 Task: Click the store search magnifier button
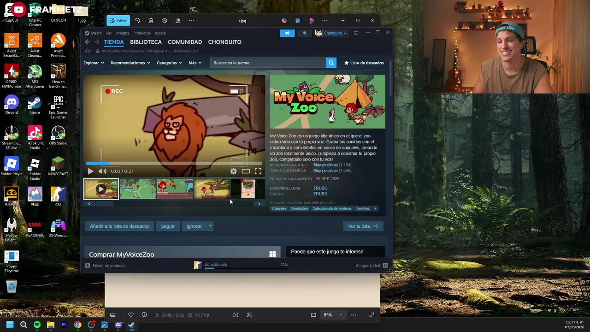tap(331, 63)
